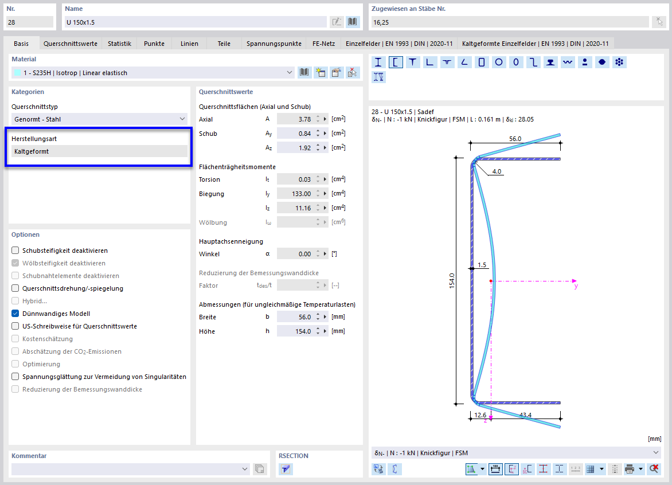The image size is (672, 485).
Task: Open the Statistik tab
Action: coord(120,43)
